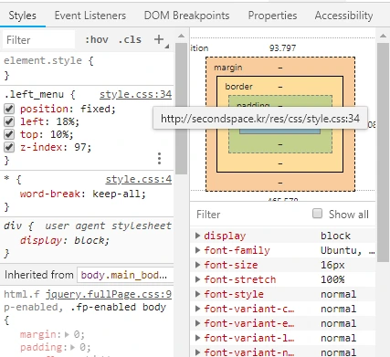
Task: Uncheck the position: fixed property
Action: click(9, 109)
